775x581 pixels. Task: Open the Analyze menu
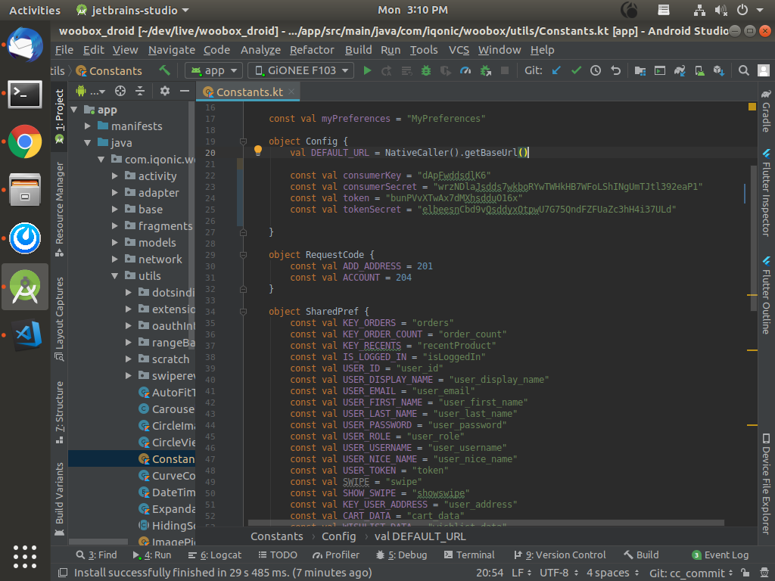point(260,50)
